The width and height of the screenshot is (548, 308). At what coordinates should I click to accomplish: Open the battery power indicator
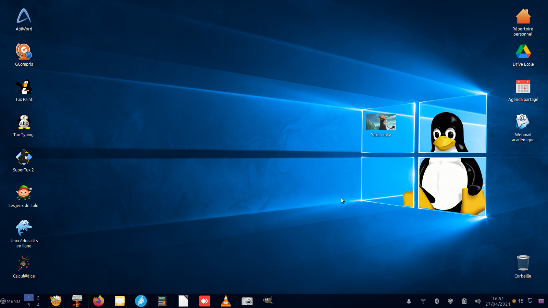[x=464, y=301]
